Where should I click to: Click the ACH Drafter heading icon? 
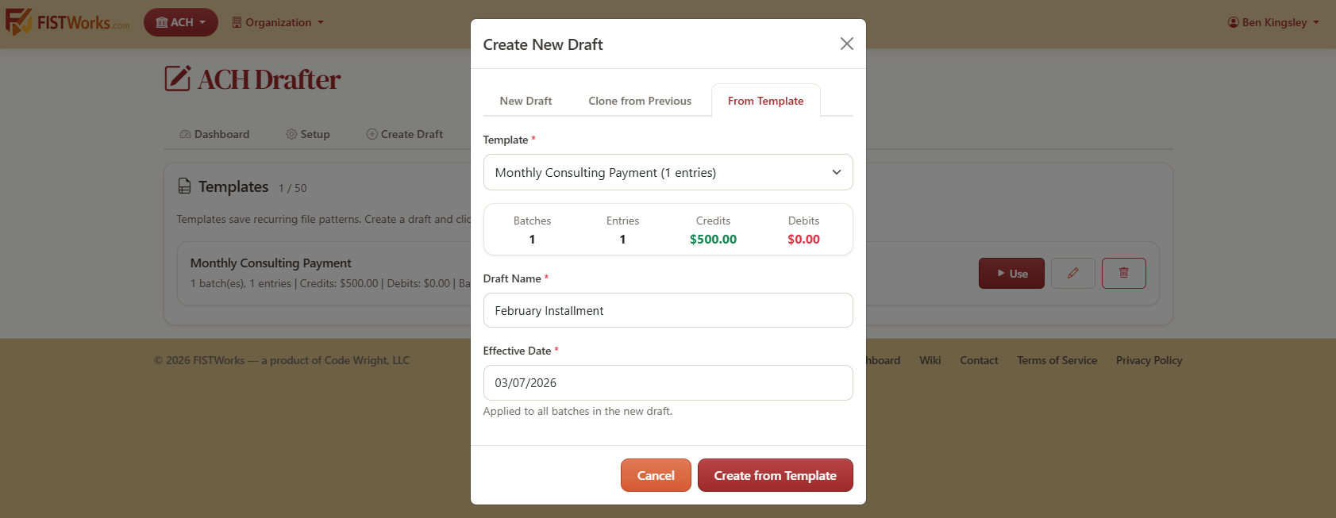point(177,79)
